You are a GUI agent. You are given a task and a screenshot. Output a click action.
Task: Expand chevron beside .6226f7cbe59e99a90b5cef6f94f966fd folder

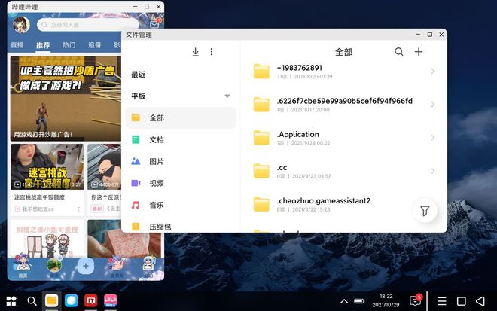[433, 105]
